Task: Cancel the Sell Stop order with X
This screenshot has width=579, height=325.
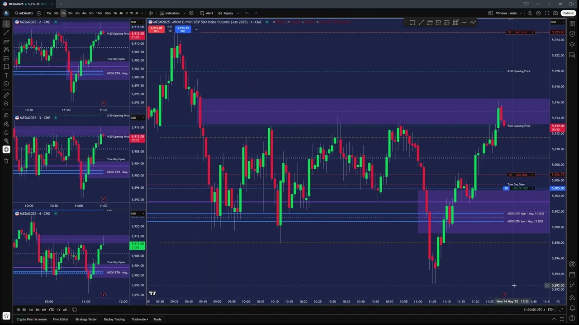Action: click(x=532, y=175)
